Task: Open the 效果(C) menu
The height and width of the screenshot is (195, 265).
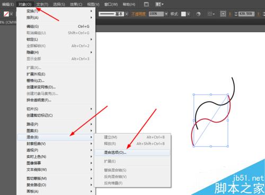Action: pos(76,4)
